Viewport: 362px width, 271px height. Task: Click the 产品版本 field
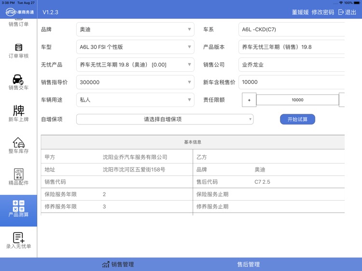click(x=292, y=47)
